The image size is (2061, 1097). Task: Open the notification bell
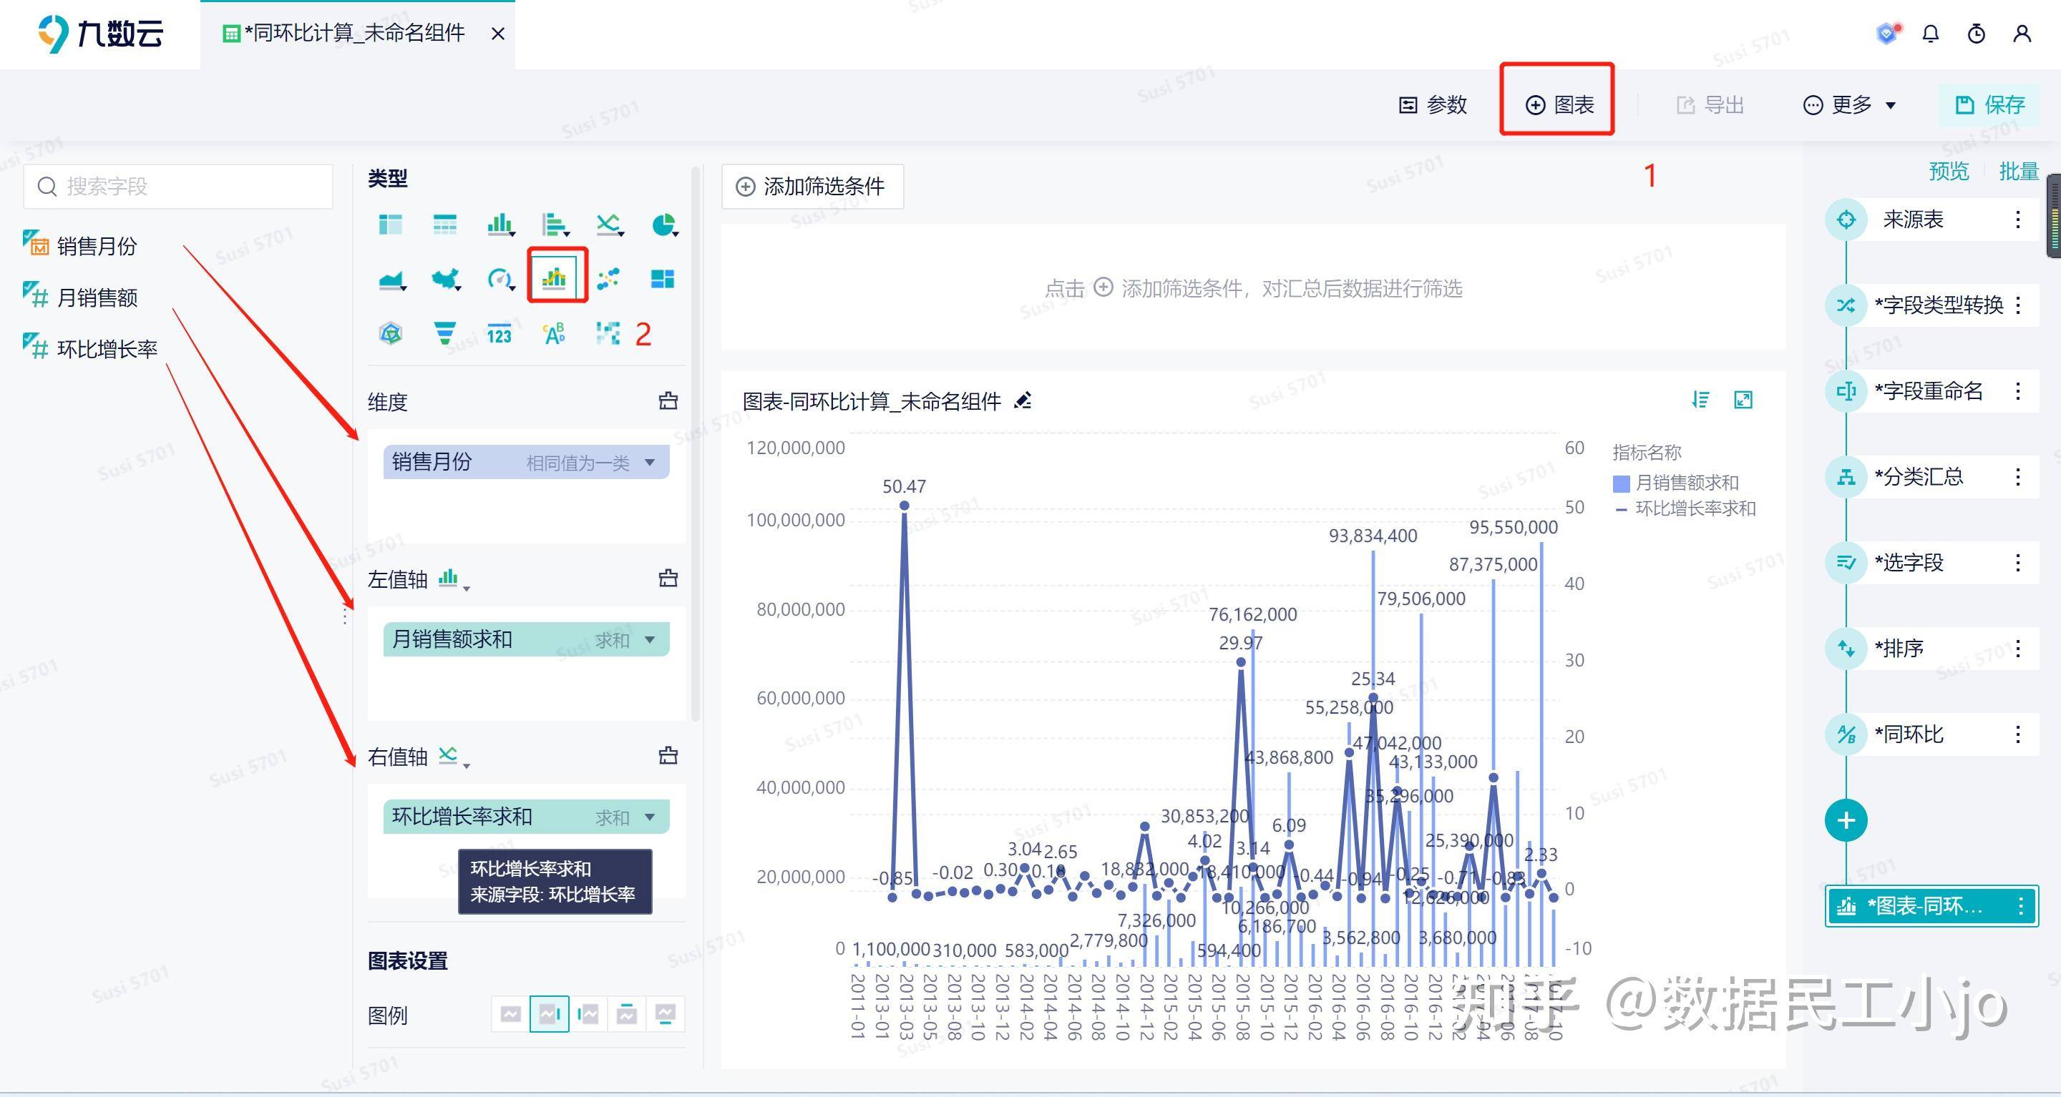pos(1931,34)
